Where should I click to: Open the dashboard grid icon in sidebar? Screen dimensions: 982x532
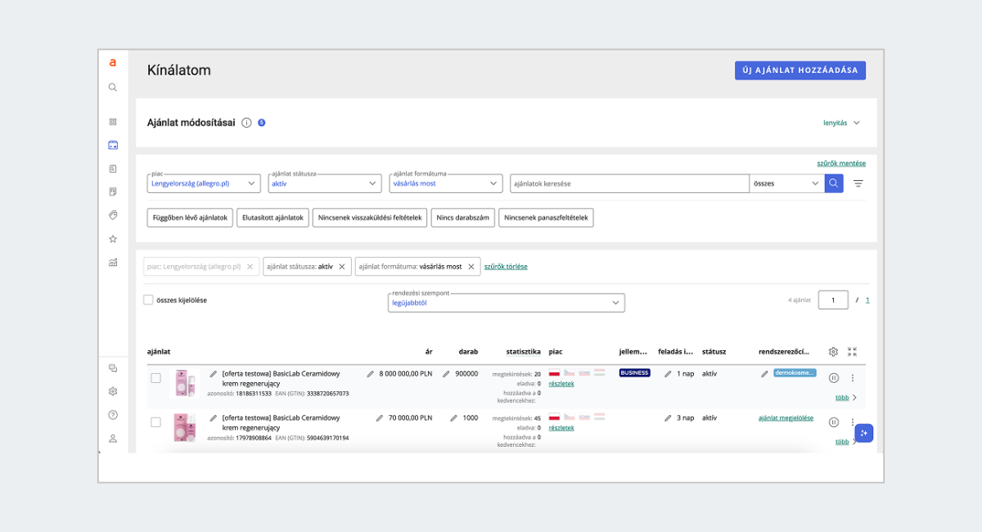tap(113, 122)
